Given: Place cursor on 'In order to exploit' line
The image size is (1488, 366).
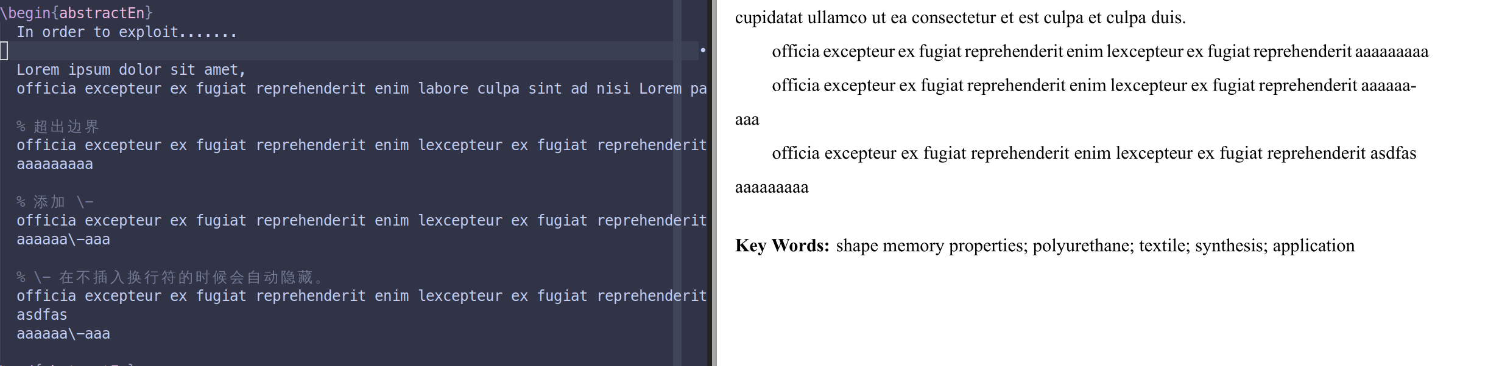Looking at the screenshot, I should [126, 32].
